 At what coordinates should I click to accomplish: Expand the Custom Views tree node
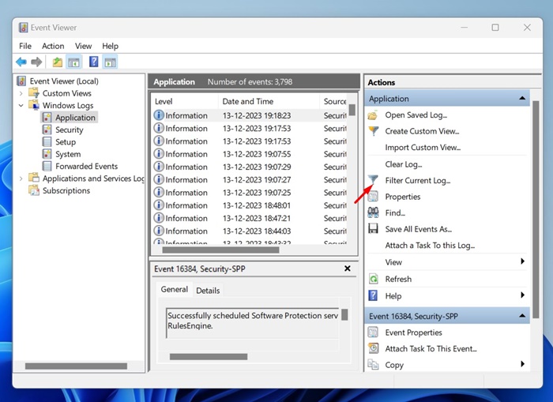(21, 93)
